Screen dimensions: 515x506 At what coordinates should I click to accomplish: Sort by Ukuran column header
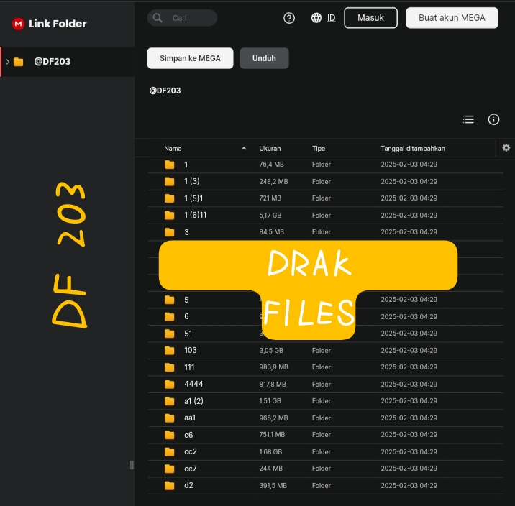(270, 148)
